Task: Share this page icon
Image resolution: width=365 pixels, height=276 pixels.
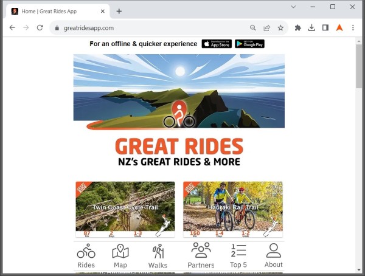Action: [x=267, y=28]
